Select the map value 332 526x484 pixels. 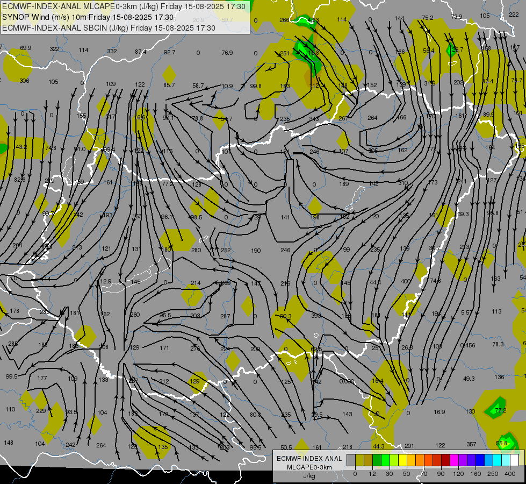112,51
